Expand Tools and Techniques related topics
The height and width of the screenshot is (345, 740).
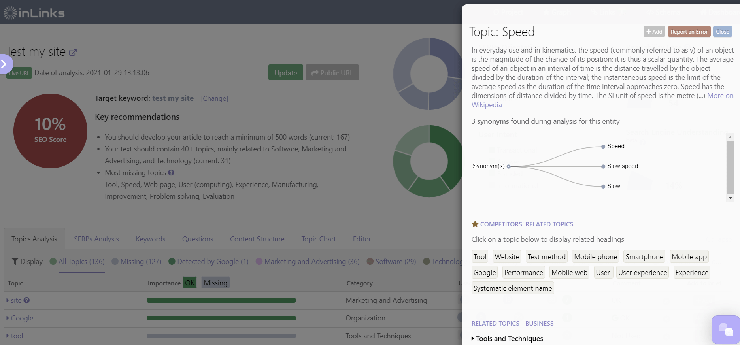click(508, 339)
